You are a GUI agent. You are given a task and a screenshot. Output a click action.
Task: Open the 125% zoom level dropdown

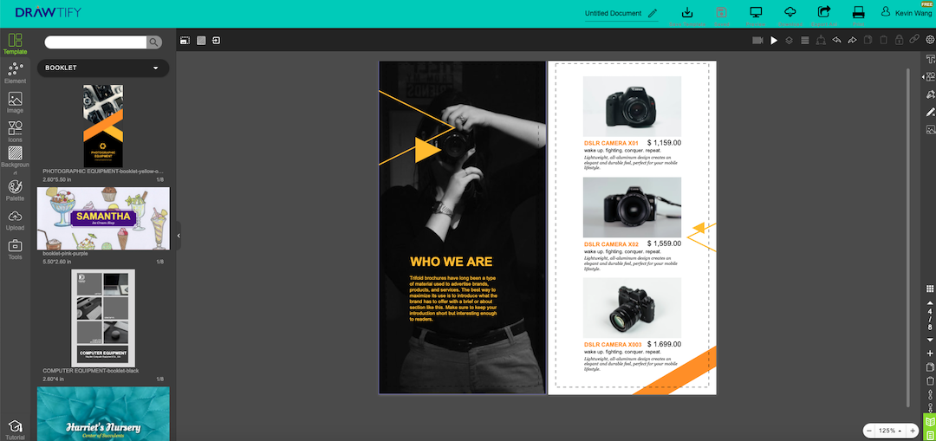point(890,431)
